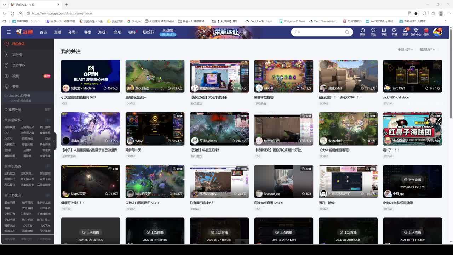Open the user avatar in Douyu header
The height and width of the screenshot is (255, 453).
pyautogui.click(x=438, y=32)
